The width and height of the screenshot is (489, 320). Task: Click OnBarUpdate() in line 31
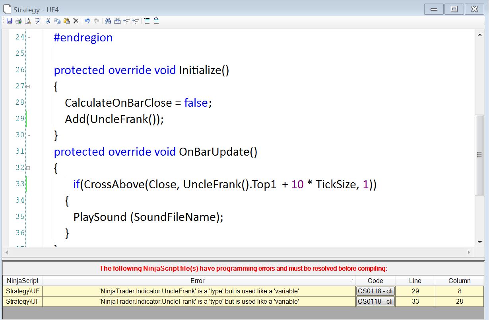pos(218,152)
